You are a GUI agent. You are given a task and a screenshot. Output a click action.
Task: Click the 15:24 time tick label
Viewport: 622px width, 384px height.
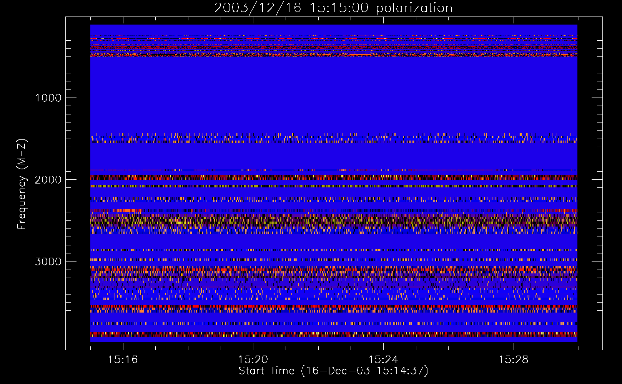pyautogui.click(x=383, y=360)
